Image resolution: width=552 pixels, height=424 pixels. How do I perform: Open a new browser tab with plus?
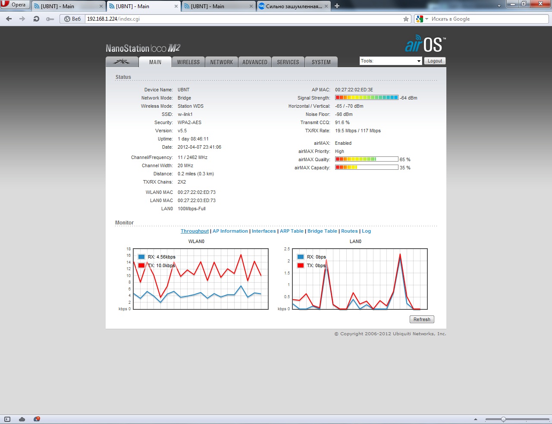point(337,6)
